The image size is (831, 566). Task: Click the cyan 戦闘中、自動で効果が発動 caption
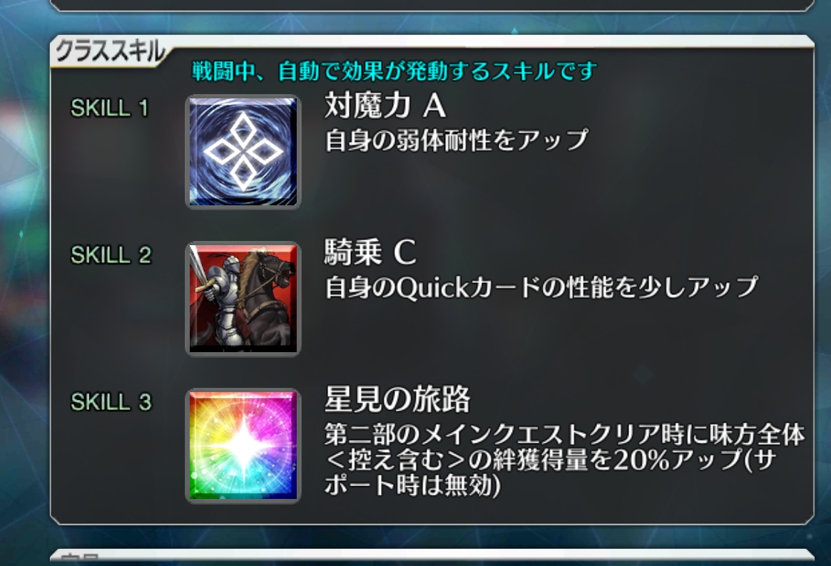[x=394, y=71]
